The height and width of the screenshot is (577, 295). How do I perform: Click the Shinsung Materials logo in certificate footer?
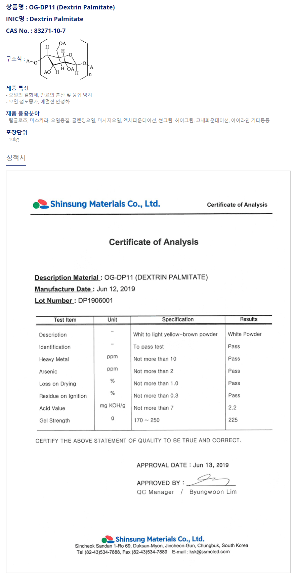click(153, 539)
